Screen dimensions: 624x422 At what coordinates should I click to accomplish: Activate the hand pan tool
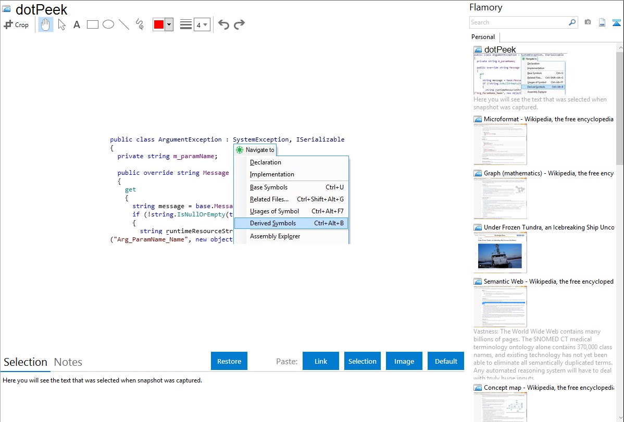click(46, 24)
